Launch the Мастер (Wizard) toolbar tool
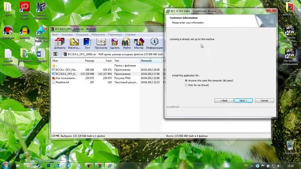Image resolution: width=301 pixels, height=169 pixels. 139,44
